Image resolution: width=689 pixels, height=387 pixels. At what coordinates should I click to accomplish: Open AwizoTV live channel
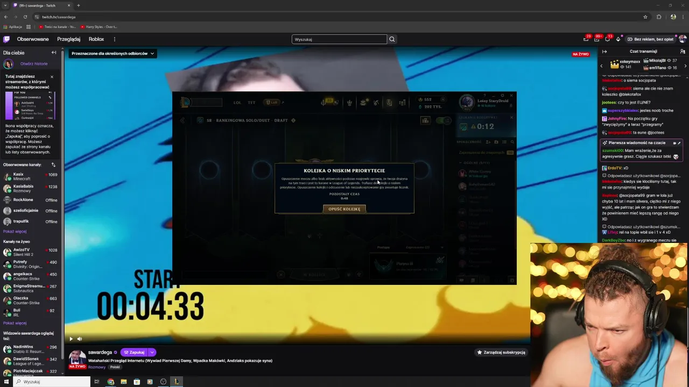coord(30,252)
